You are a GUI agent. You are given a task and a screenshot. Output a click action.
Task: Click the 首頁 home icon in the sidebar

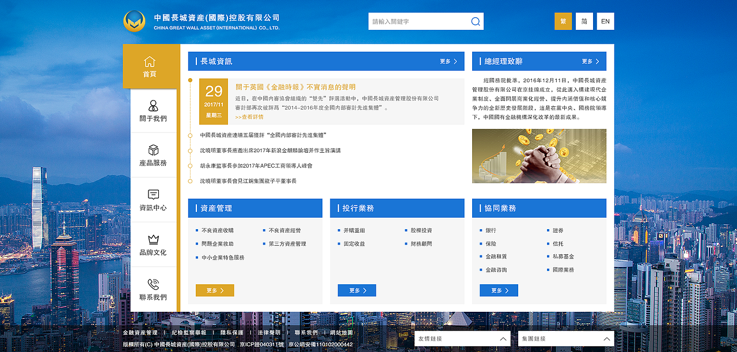[150, 61]
